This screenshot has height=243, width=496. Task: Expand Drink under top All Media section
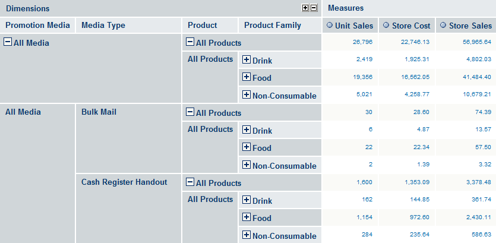click(247, 59)
